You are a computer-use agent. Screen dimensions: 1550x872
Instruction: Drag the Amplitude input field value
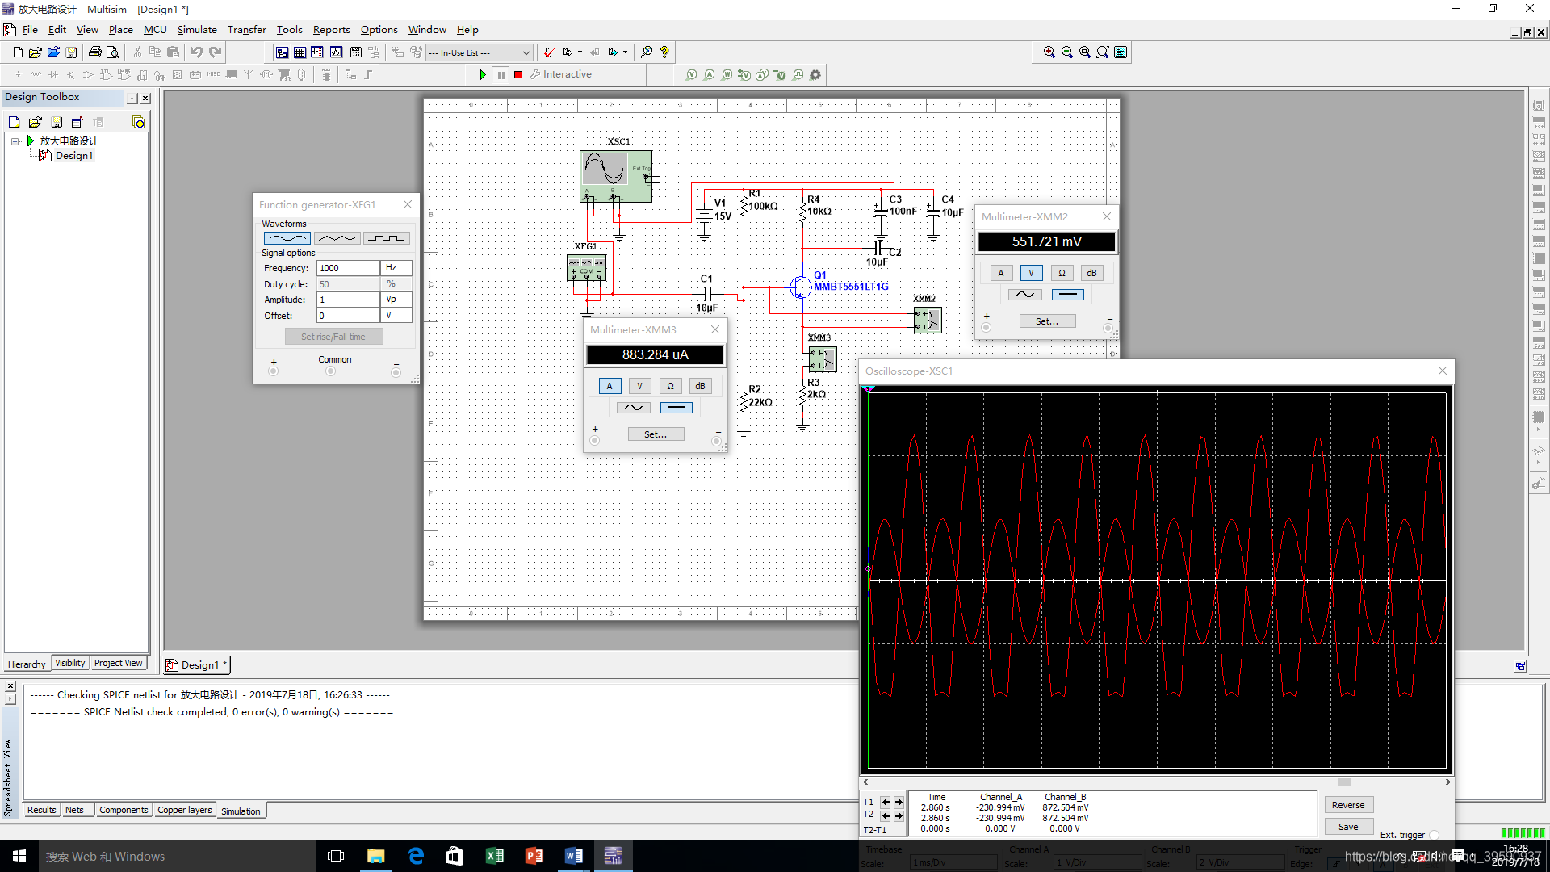pyautogui.click(x=347, y=300)
